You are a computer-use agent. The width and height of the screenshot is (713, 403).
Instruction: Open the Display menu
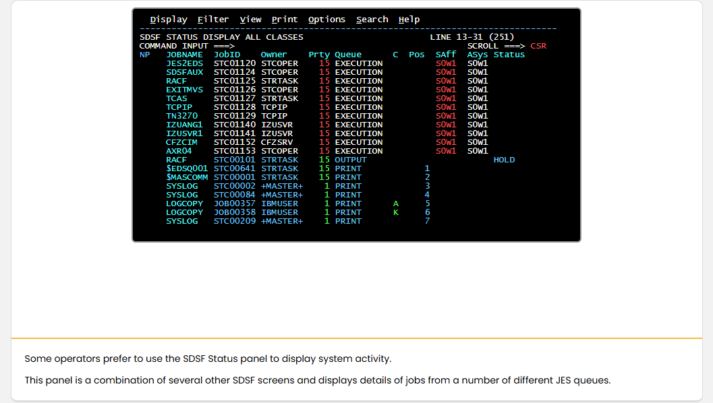pyautogui.click(x=169, y=20)
